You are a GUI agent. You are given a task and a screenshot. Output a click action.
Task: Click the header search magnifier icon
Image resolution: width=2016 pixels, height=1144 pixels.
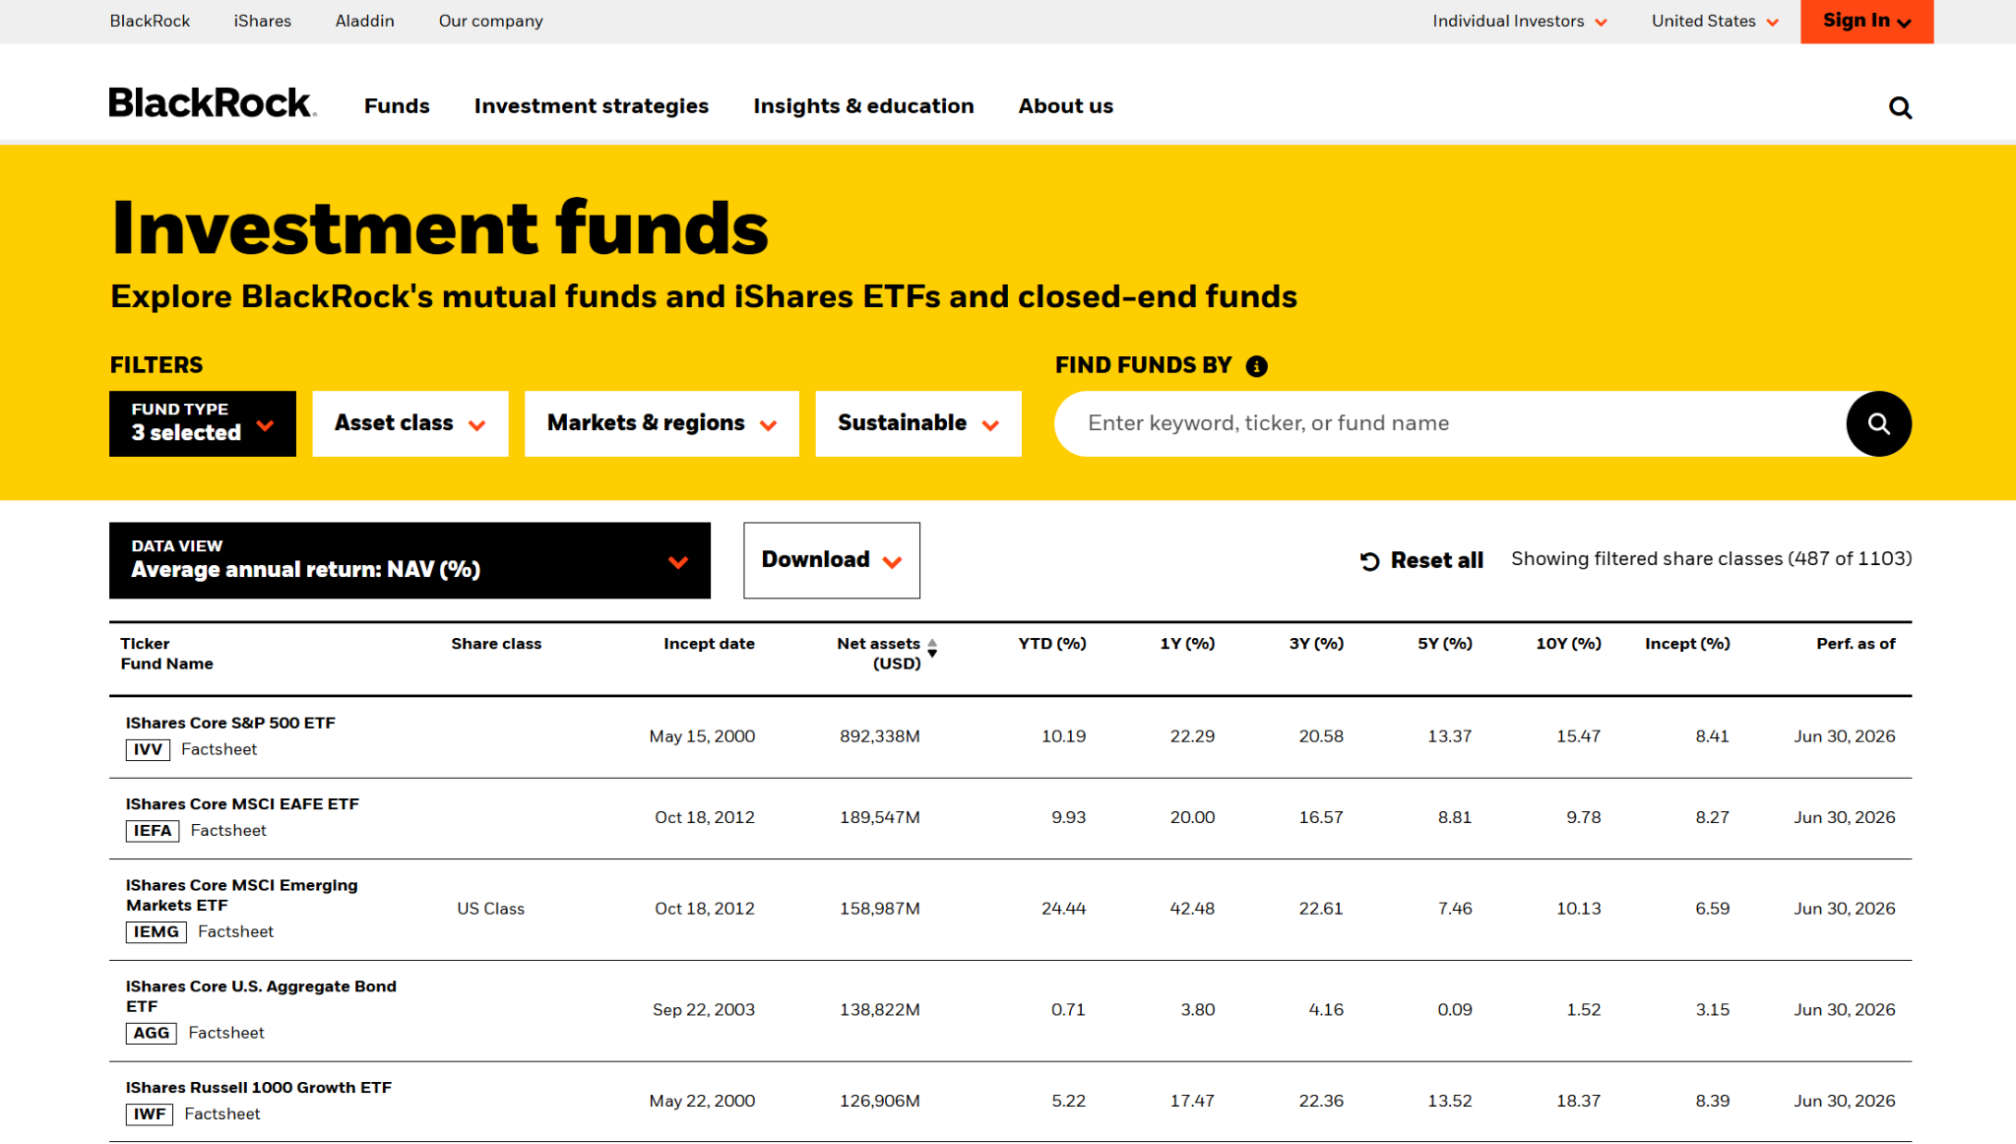click(x=1900, y=107)
